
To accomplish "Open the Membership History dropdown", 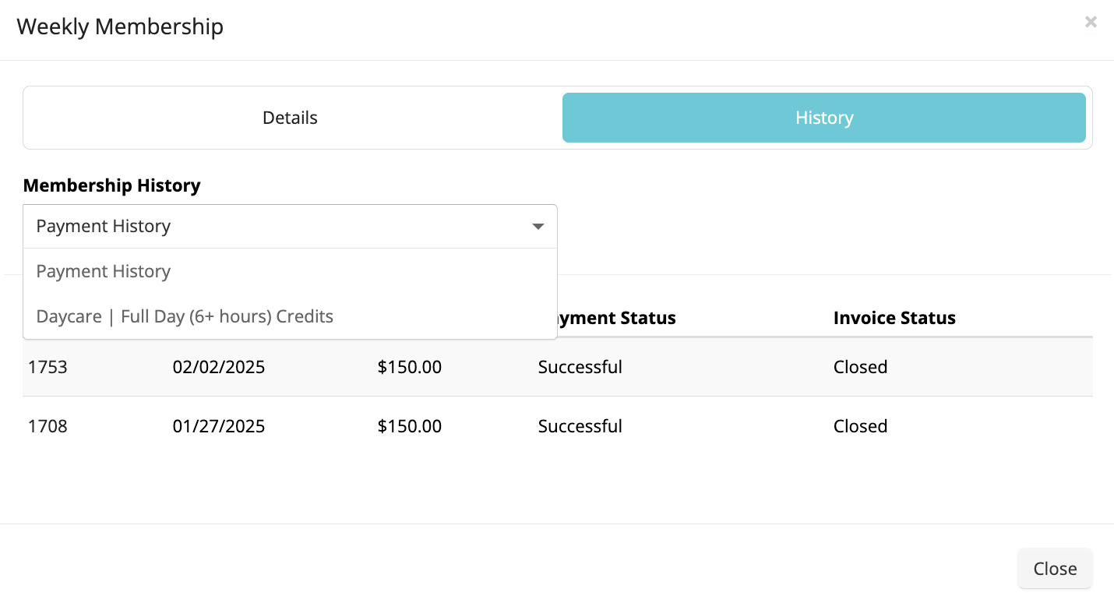I will 290,226.
